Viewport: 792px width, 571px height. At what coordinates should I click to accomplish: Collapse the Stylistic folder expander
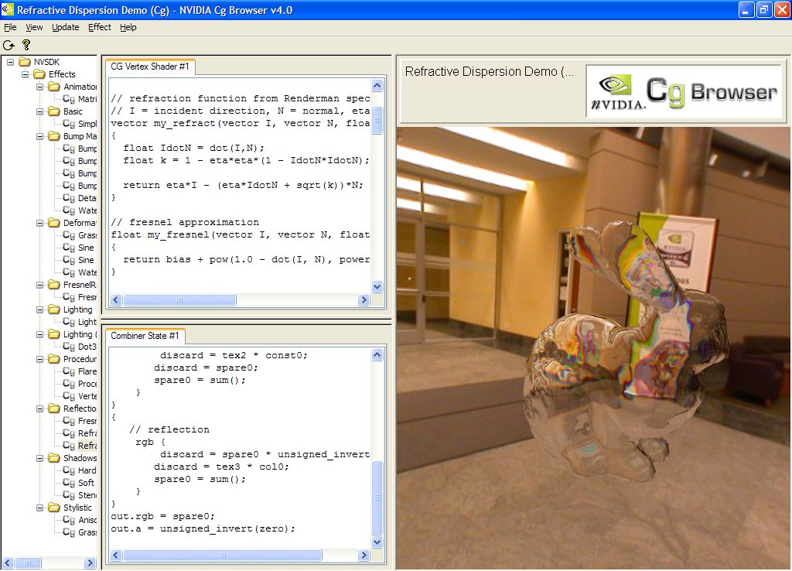[40, 508]
